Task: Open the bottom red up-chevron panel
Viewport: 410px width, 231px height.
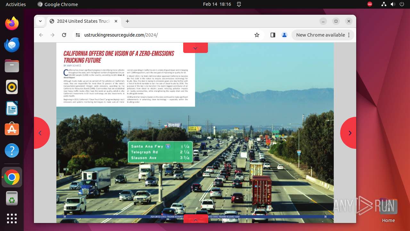Action: (x=195, y=219)
